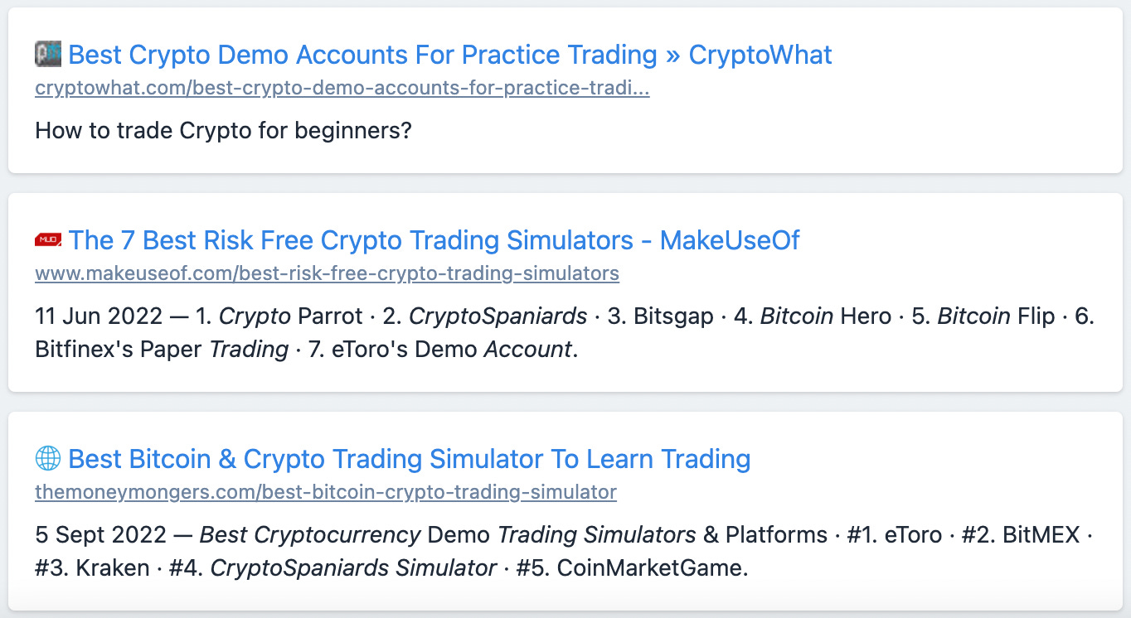Click the red MUO favicon of MakeUseOf result
Image resolution: width=1131 pixels, height=618 pixels.
tap(47, 239)
